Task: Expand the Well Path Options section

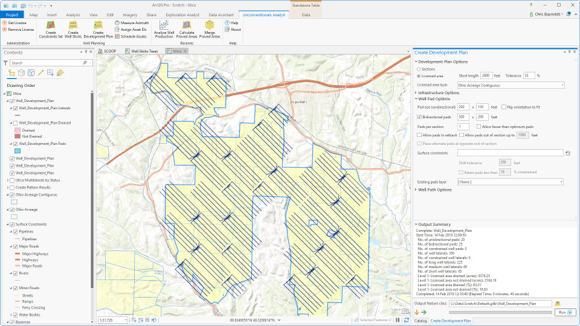Action: pos(434,190)
